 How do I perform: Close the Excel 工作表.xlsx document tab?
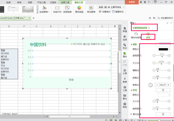(29, 18)
